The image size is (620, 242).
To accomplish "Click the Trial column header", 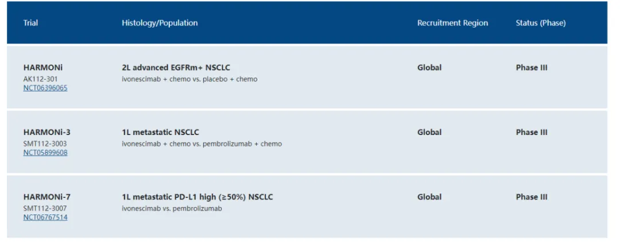I will point(31,23).
